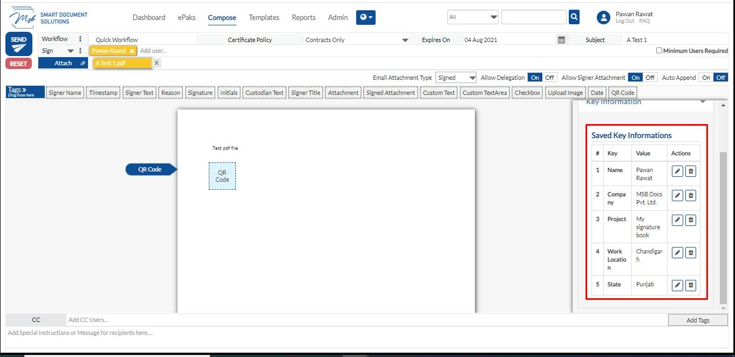735x357 pixels.
Task: Navigate to Reports
Action: pyautogui.click(x=304, y=17)
